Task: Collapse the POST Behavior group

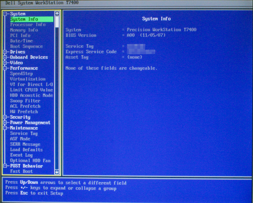Action: click(x=5, y=166)
